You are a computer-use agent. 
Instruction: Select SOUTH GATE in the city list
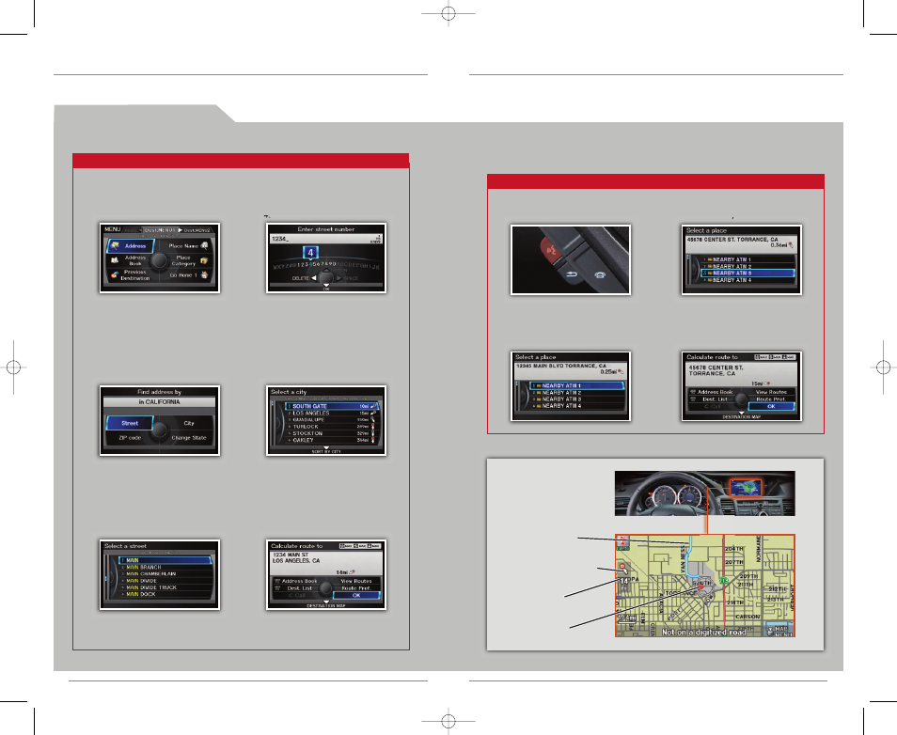pos(332,406)
